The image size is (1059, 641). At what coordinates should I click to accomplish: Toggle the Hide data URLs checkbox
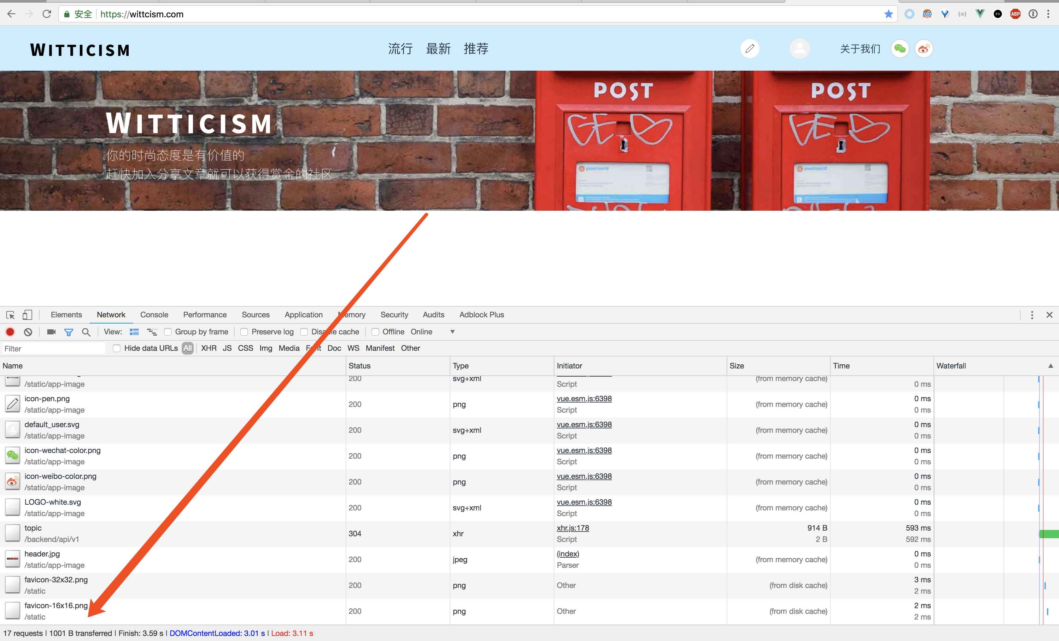pos(116,348)
